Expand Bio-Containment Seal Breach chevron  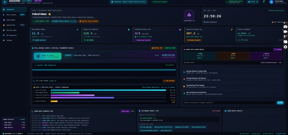point(282,93)
